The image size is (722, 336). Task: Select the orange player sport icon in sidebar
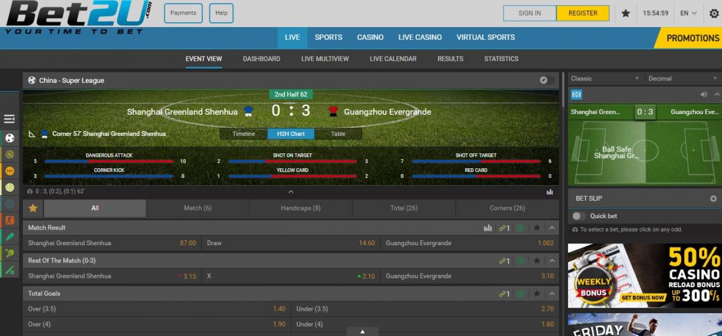pos(10,221)
